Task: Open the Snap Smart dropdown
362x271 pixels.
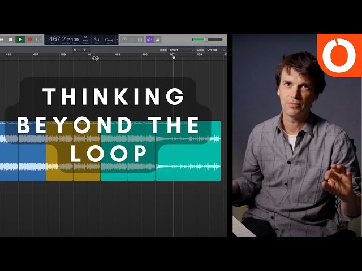Action: 182,50
